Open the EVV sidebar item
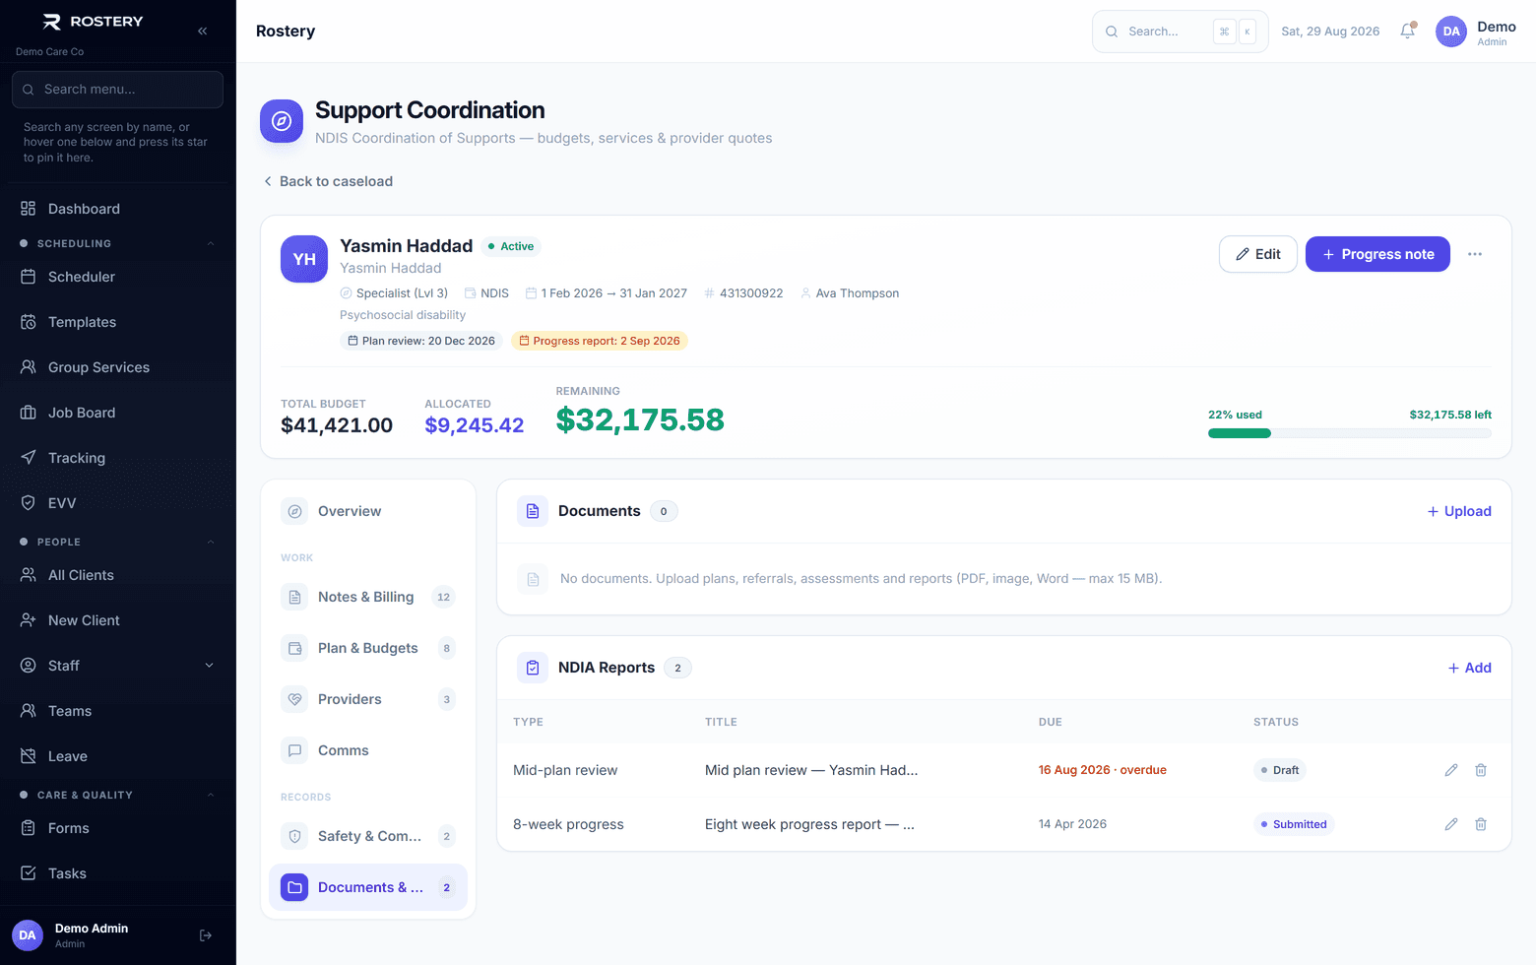The width and height of the screenshot is (1536, 965). 118,503
